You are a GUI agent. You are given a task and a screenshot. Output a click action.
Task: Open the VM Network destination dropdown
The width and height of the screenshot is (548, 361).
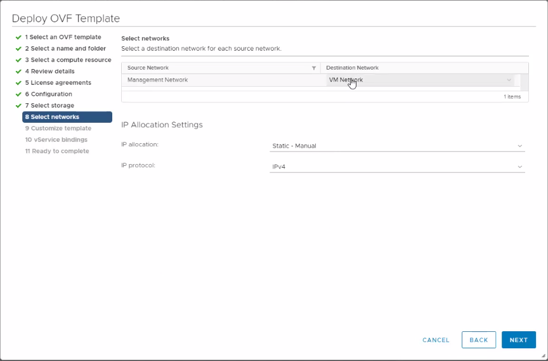[420, 80]
